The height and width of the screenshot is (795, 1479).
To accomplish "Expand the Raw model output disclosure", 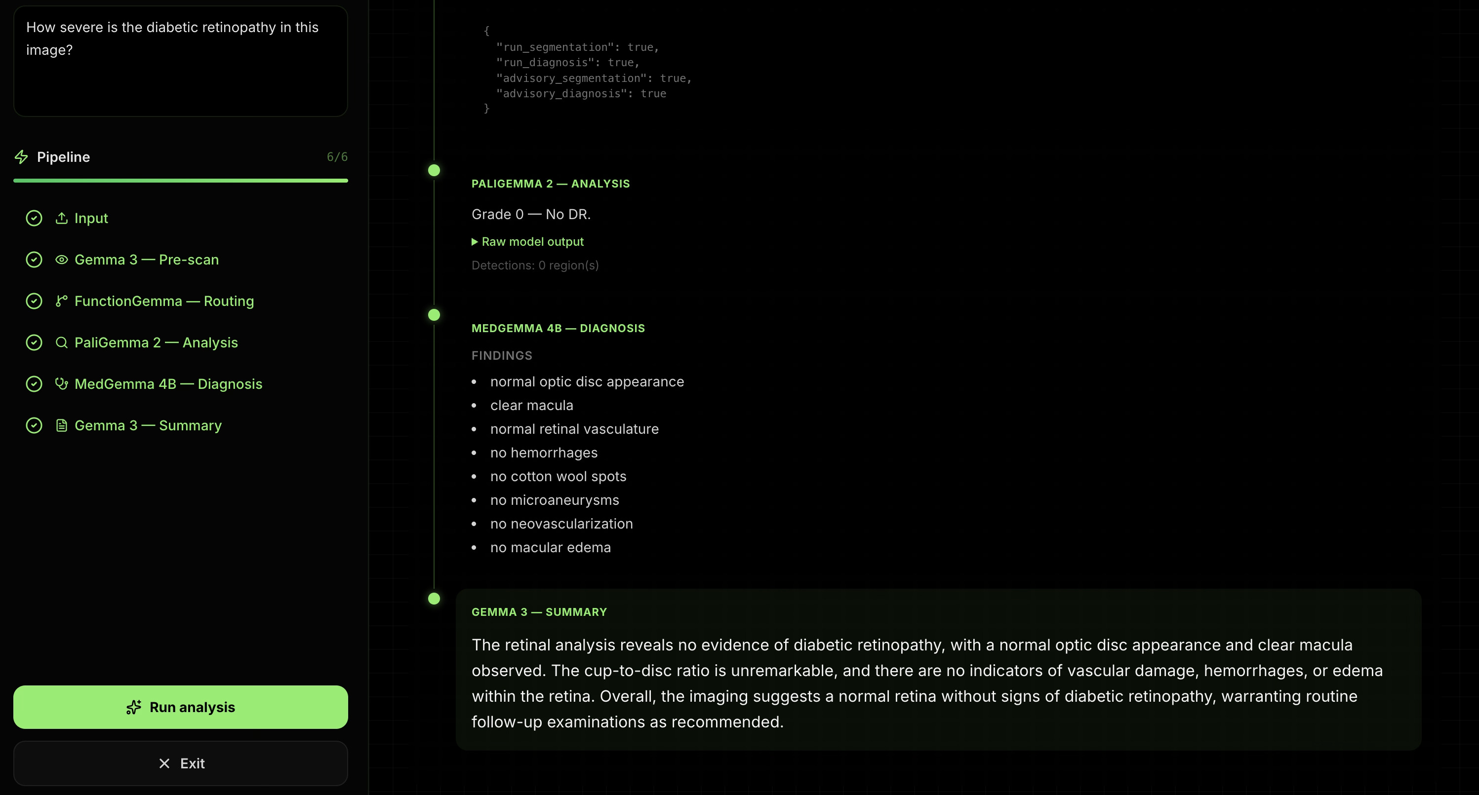I will [532, 242].
